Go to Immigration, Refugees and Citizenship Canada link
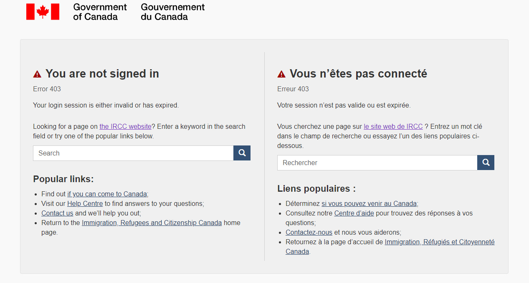The image size is (529, 283). click(152, 223)
